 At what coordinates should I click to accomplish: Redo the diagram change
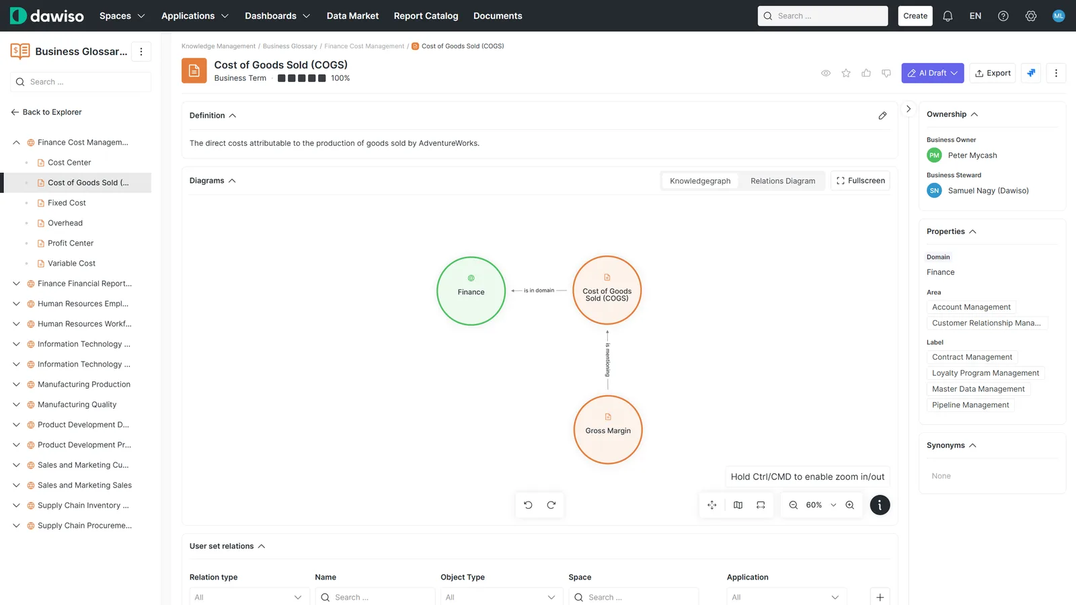click(x=551, y=505)
